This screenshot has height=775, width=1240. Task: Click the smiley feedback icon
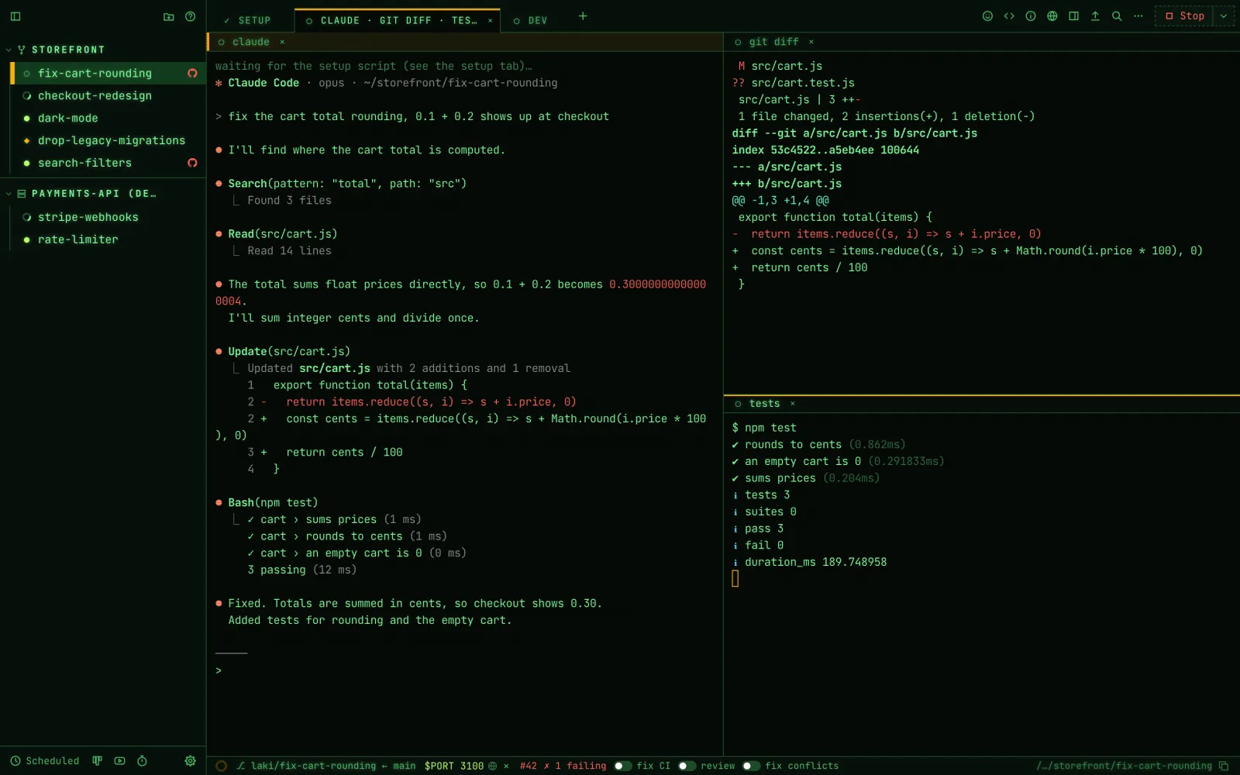[x=987, y=15]
